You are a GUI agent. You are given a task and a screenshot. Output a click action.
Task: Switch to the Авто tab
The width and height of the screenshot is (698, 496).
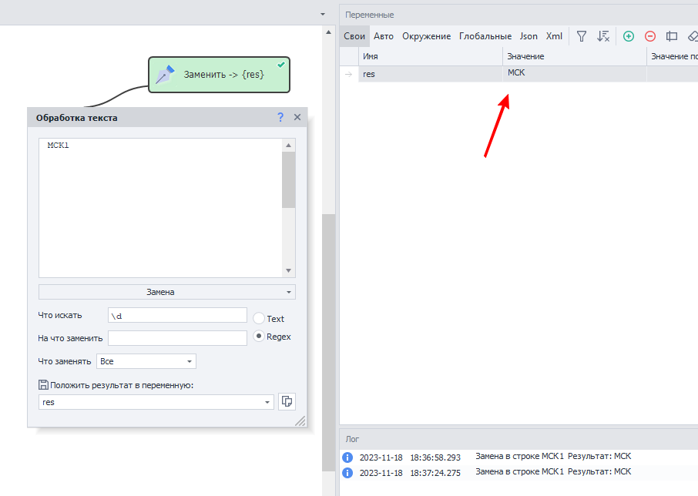pyautogui.click(x=383, y=36)
